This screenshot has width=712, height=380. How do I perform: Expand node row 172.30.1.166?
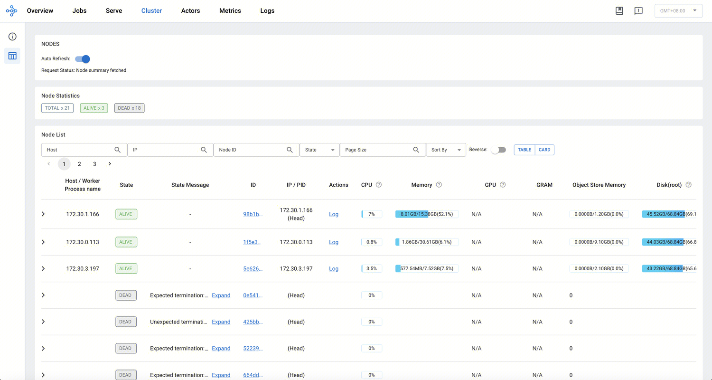tap(43, 214)
